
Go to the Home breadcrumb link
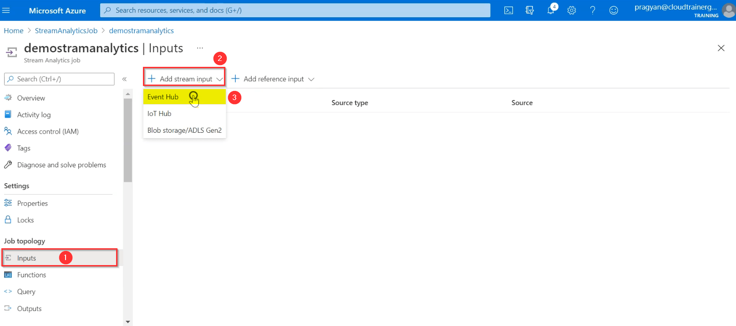click(x=14, y=31)
